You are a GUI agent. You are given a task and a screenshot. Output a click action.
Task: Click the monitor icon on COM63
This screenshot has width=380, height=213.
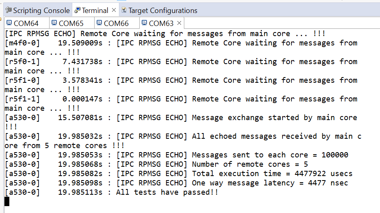pyautogui.click(x=145, y=23)
